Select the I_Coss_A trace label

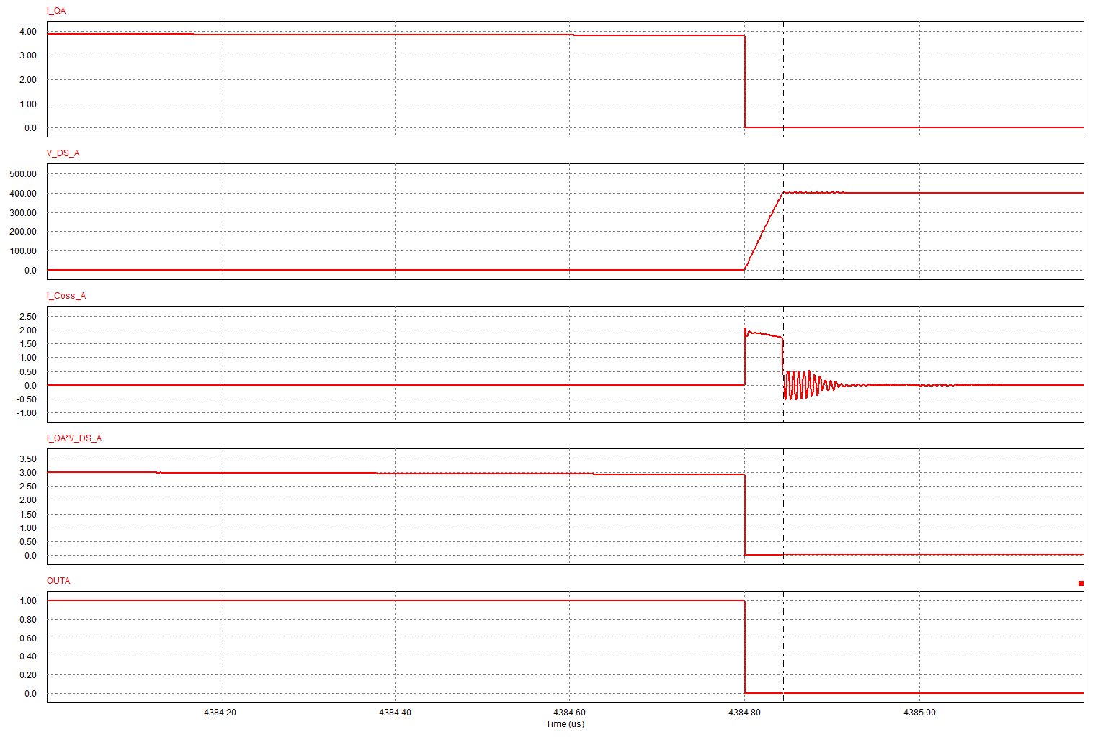(x=66, y=296)
